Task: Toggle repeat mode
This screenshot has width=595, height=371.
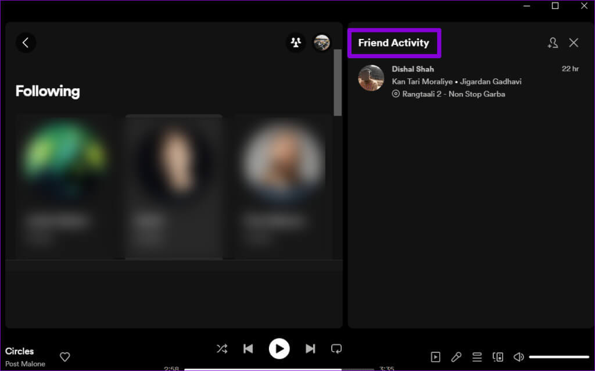Action: click(336, 348)
